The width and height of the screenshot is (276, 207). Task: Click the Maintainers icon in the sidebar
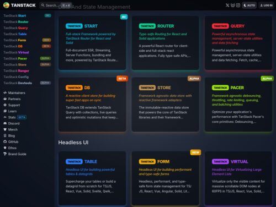point(5,93)
